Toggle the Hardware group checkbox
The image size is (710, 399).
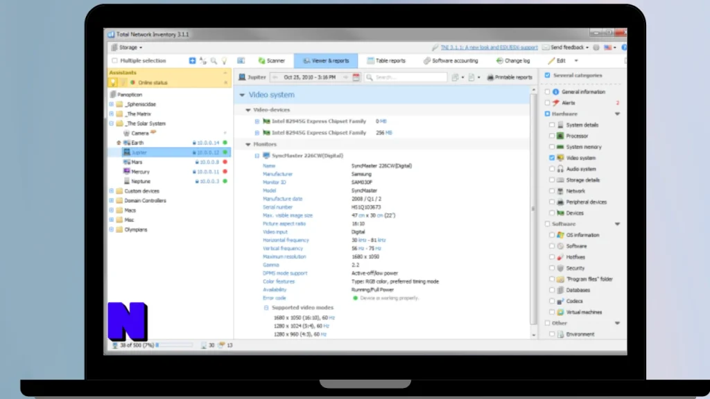(x=548, y=114)
